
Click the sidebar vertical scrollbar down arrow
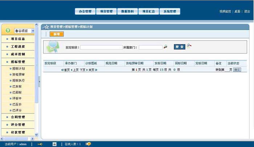(36, 135)
